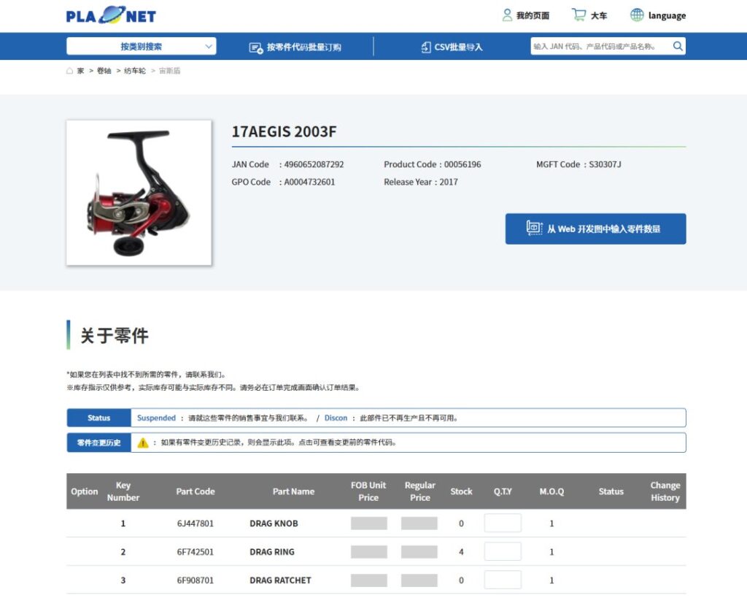Click the 17AEGIS 2003F product thumbnail
Viewport: 747px width, 598px height.
138,193
